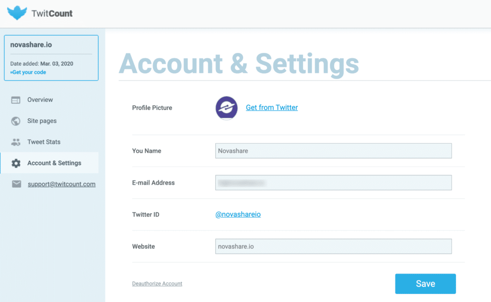
Task: Click the Tweet Stats people icon
Action: coord(16,142)
